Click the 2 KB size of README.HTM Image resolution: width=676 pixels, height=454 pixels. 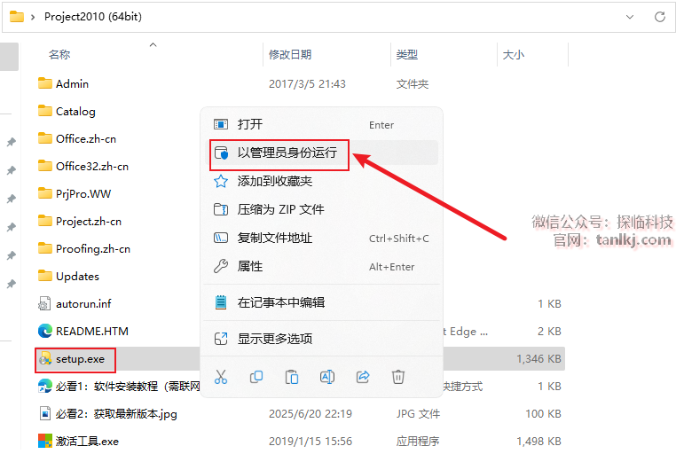(x=549, y=332)
